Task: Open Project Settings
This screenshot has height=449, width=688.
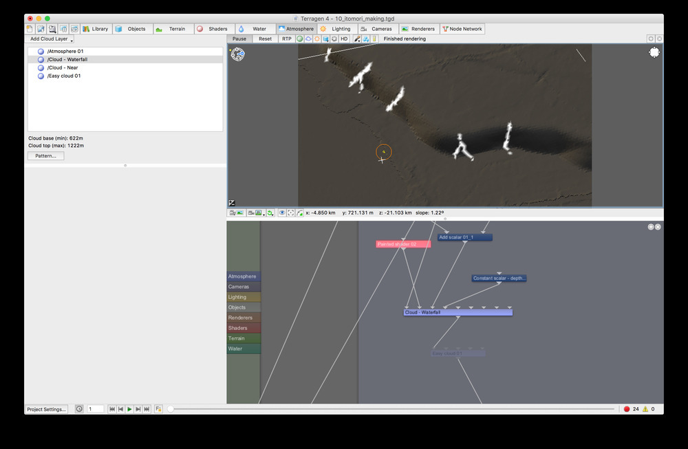Action: pos(47,409)
